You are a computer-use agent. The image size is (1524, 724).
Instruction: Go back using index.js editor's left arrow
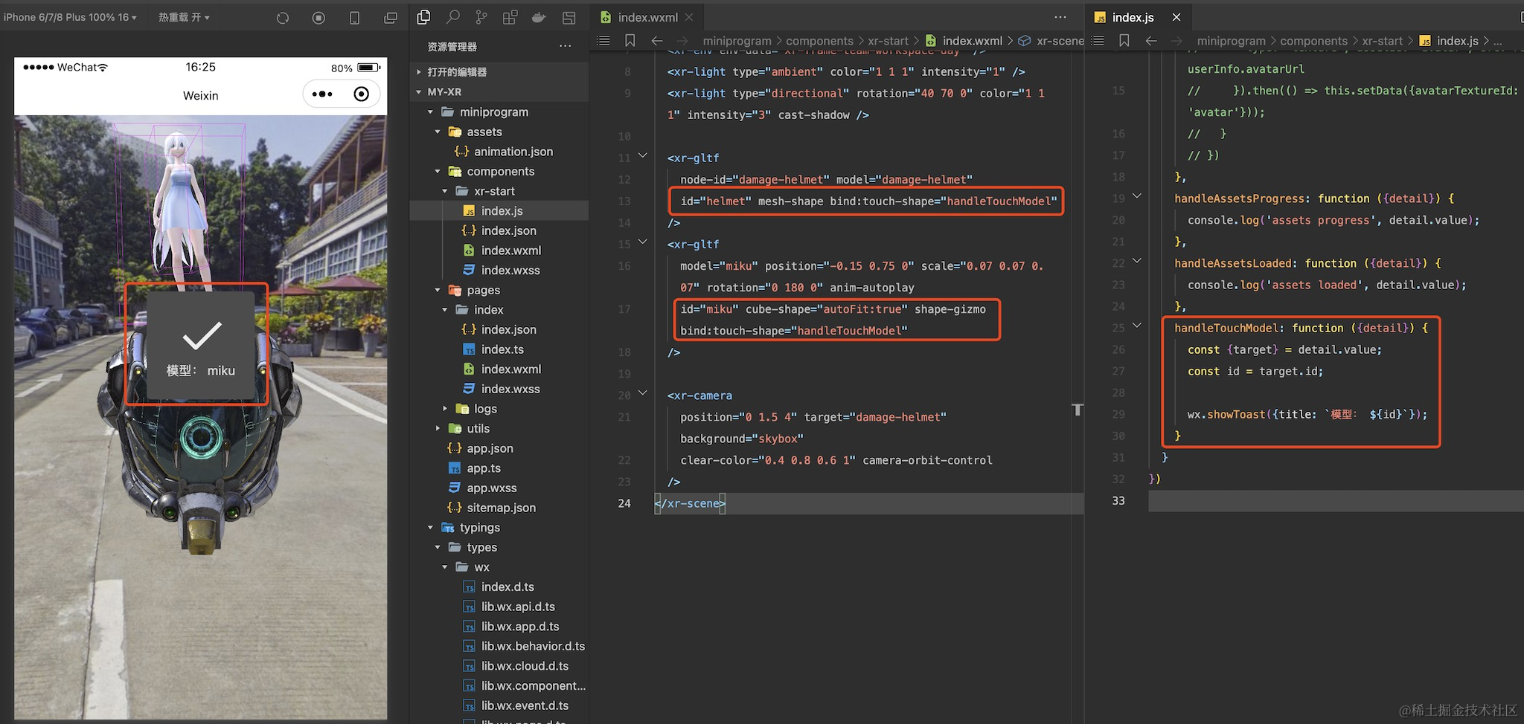click(x=1151, y=41)
